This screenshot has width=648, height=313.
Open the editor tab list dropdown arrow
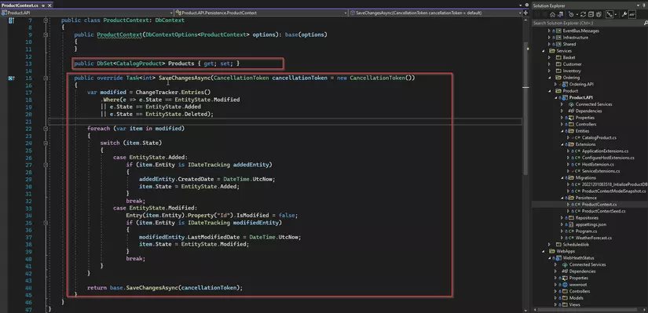point(521,5)
